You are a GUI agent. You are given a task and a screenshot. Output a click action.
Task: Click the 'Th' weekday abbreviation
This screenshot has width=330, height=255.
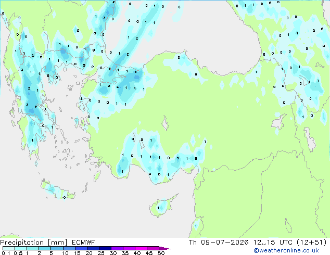[x=193, y=243]
